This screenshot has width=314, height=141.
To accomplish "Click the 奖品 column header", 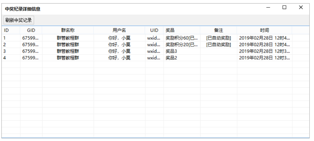I will point(182,30).
